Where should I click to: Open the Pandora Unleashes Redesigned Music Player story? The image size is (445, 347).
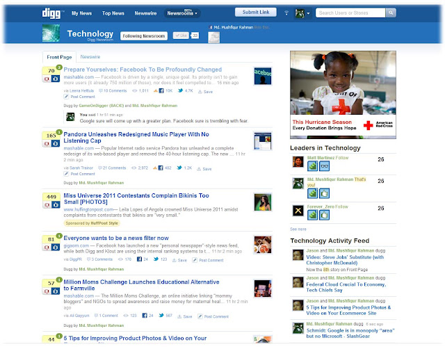pyautogui.click(x=136, y=137)
